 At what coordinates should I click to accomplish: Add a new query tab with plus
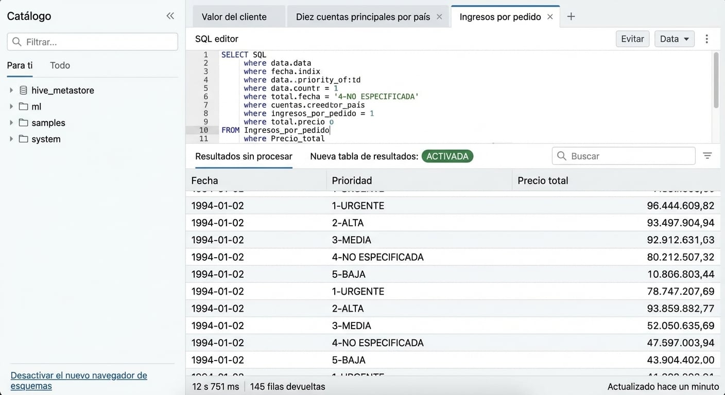click(571, 16)
